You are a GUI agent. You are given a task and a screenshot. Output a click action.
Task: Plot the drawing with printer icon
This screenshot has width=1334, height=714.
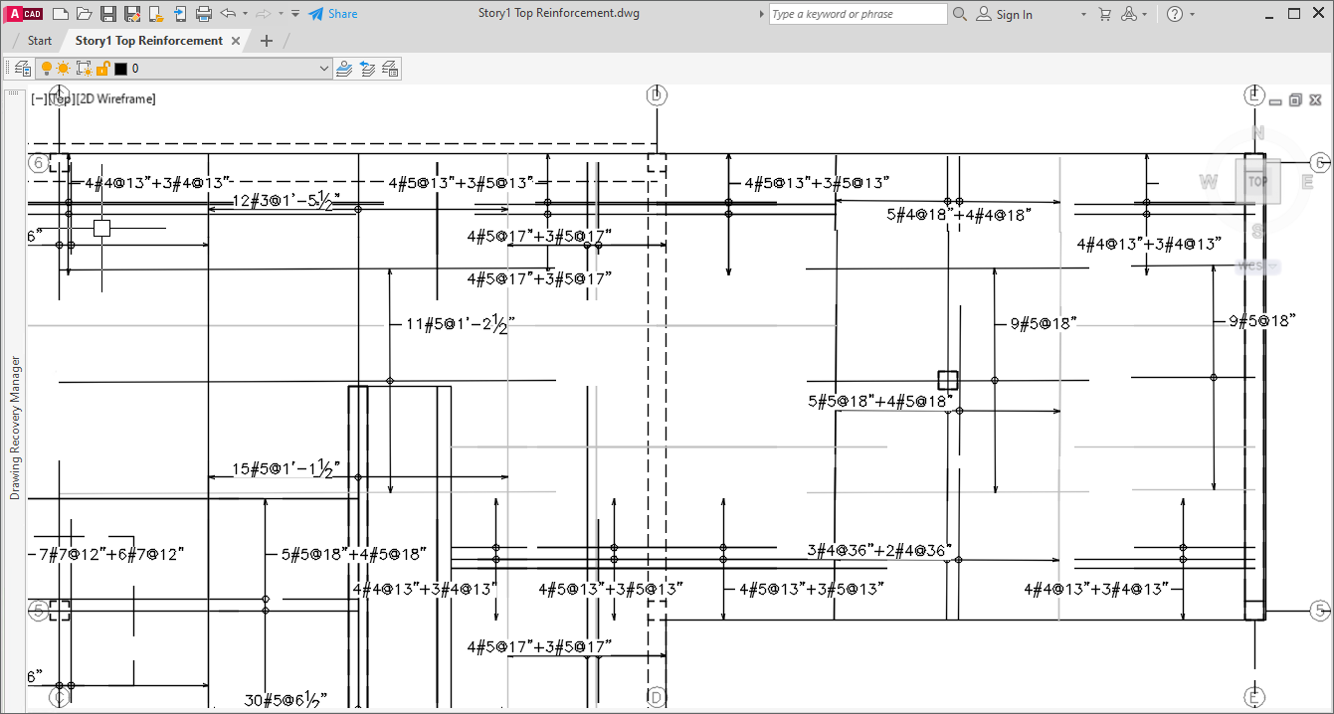[204, 14]
